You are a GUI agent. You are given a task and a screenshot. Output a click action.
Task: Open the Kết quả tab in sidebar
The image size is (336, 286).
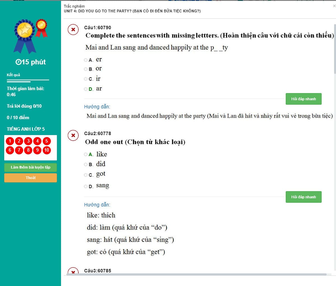click(13, 75)
